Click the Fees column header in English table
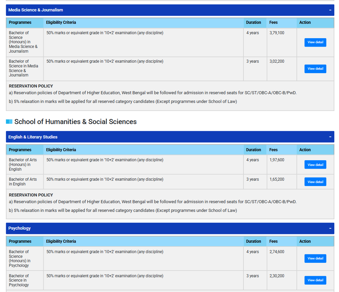339x292 pixels. pos(274,150)
